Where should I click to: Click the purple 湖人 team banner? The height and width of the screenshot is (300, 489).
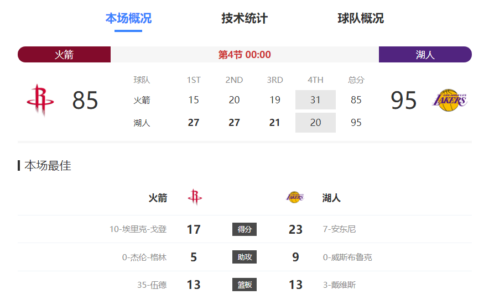pos(425,55)
